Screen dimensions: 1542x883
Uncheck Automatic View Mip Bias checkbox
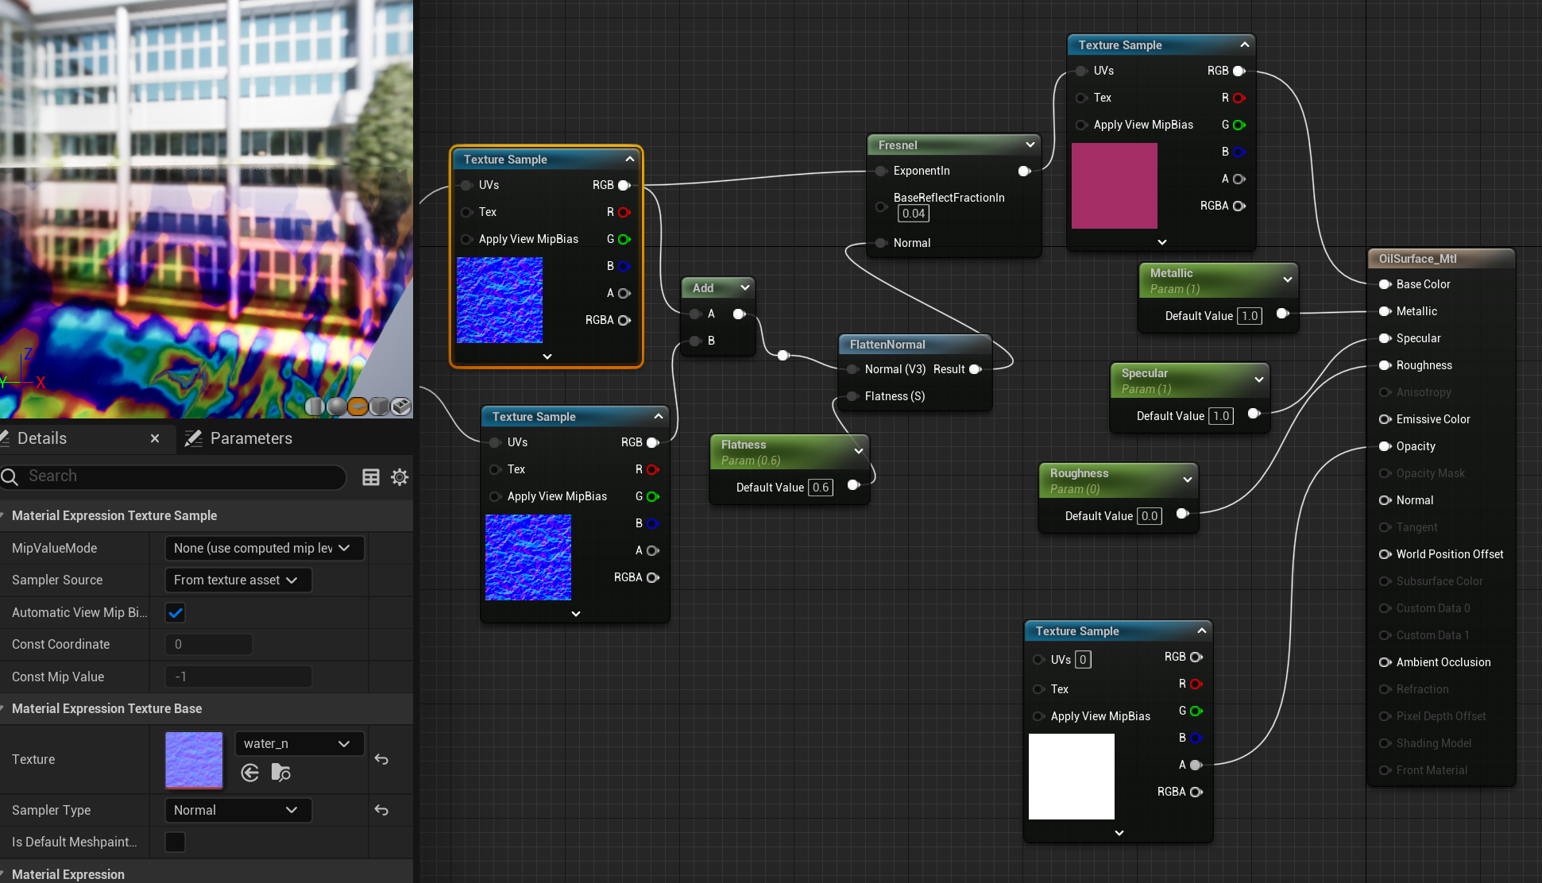(x=176, y=612)
